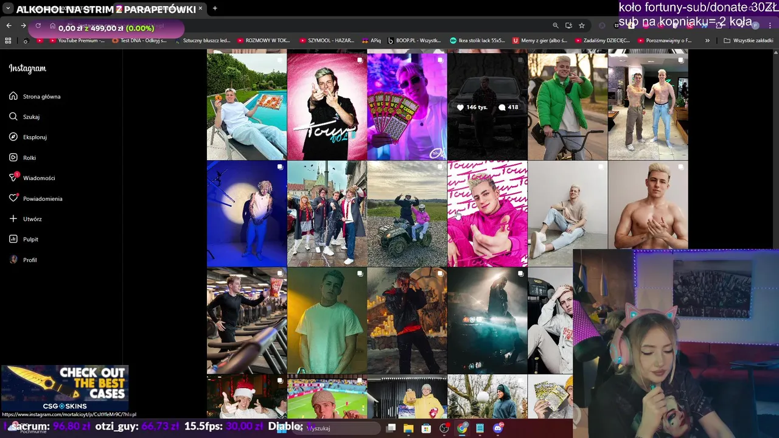Open Test DNA bookmark
Viewport: 779px width, 438px height.
coord(139,41)
